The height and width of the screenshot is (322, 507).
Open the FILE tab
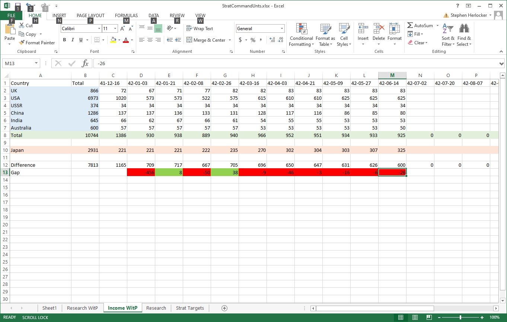tap(12, 15)
